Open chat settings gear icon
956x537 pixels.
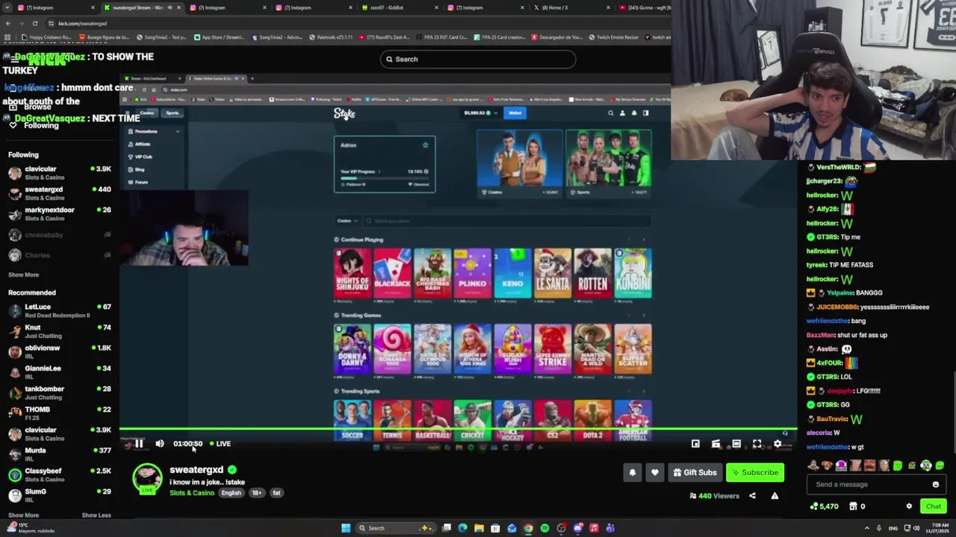tap(909, 506)
